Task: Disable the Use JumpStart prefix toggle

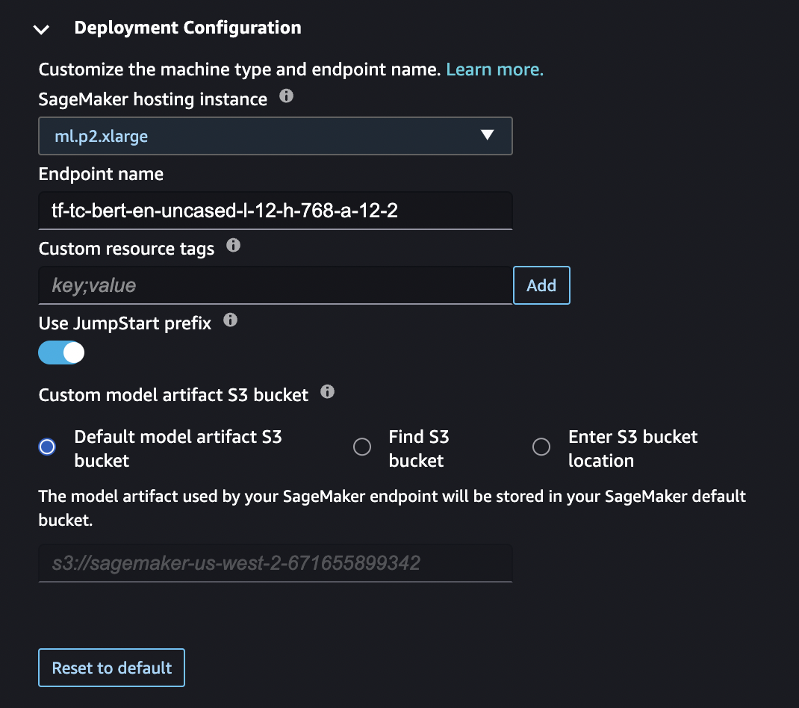Action: (60, 352)
